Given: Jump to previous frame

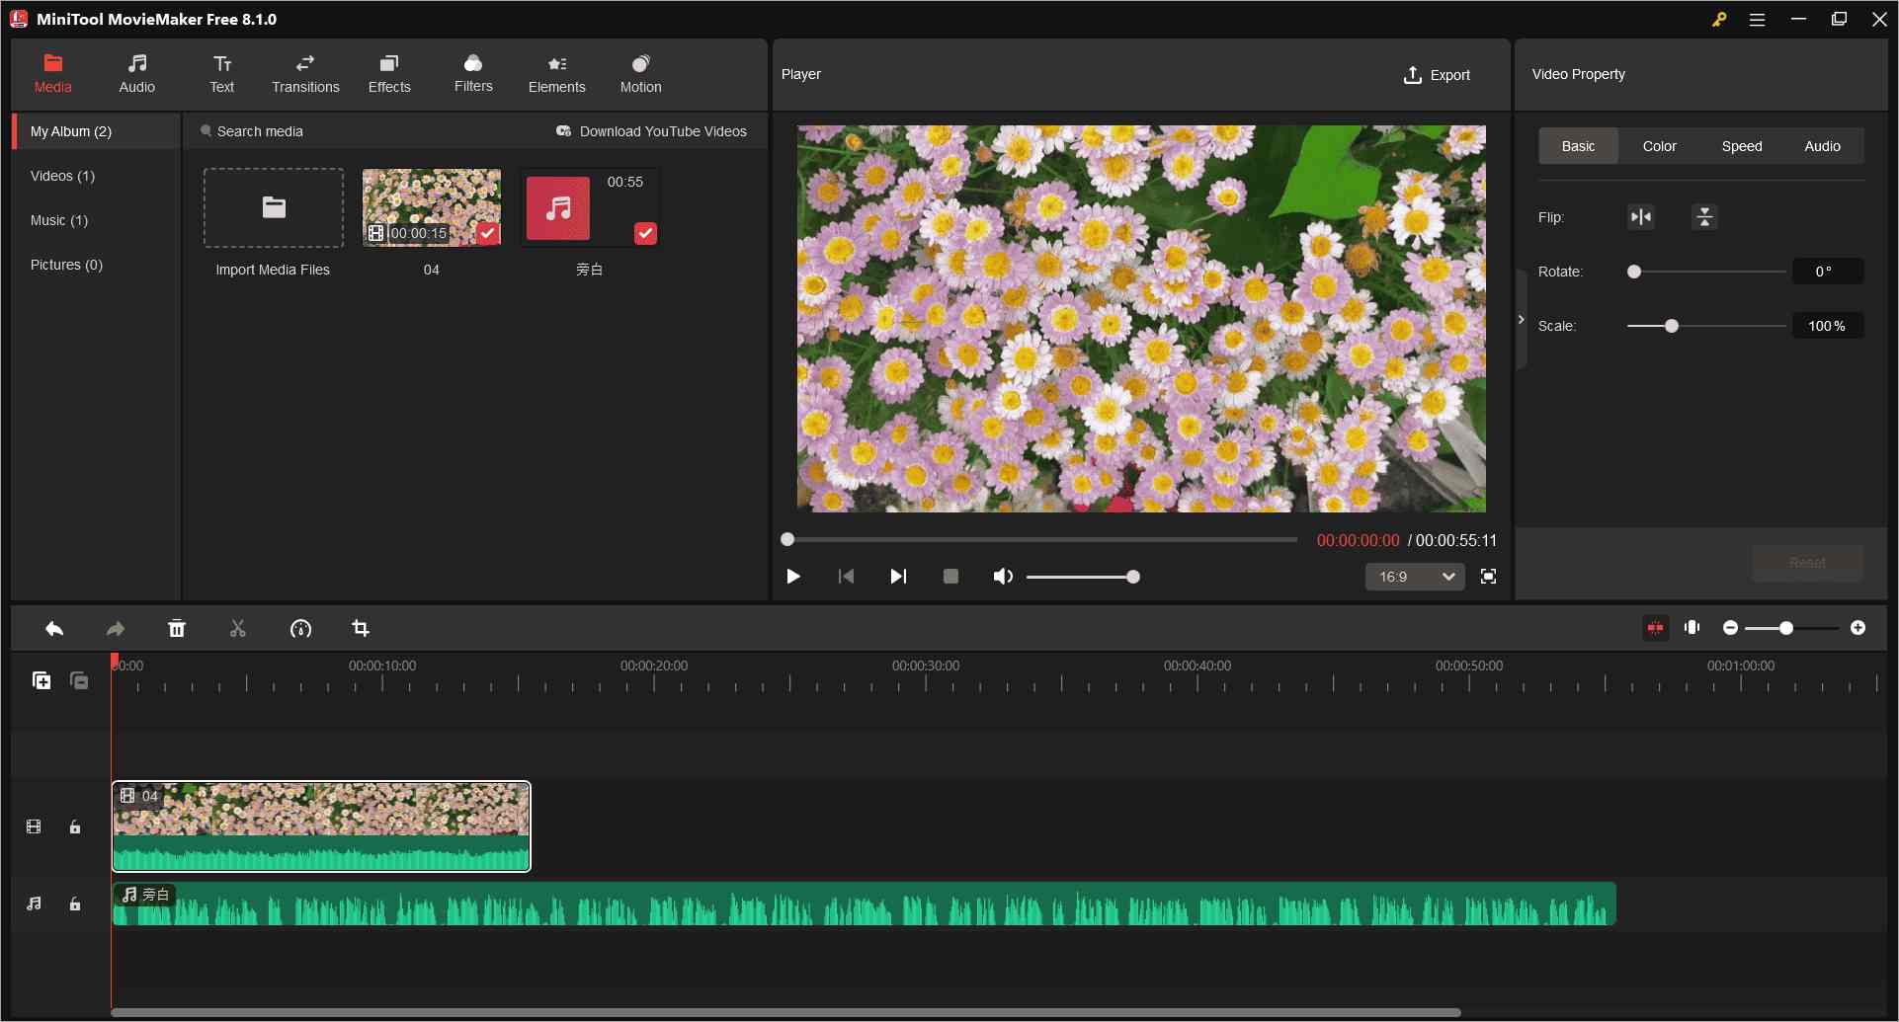Looking at the screenshot, I should tap(846, 577).
